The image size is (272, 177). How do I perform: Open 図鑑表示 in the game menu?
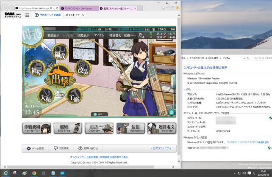(83, 35)
